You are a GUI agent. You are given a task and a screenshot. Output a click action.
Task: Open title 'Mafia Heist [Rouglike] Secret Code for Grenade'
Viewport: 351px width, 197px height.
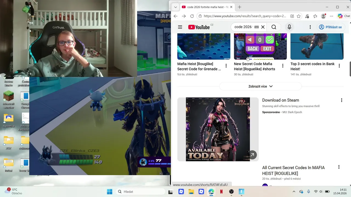click(x=199, y=66)
